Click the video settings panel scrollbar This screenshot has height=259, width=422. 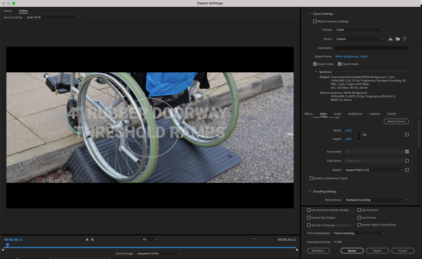tap(419, 134)
